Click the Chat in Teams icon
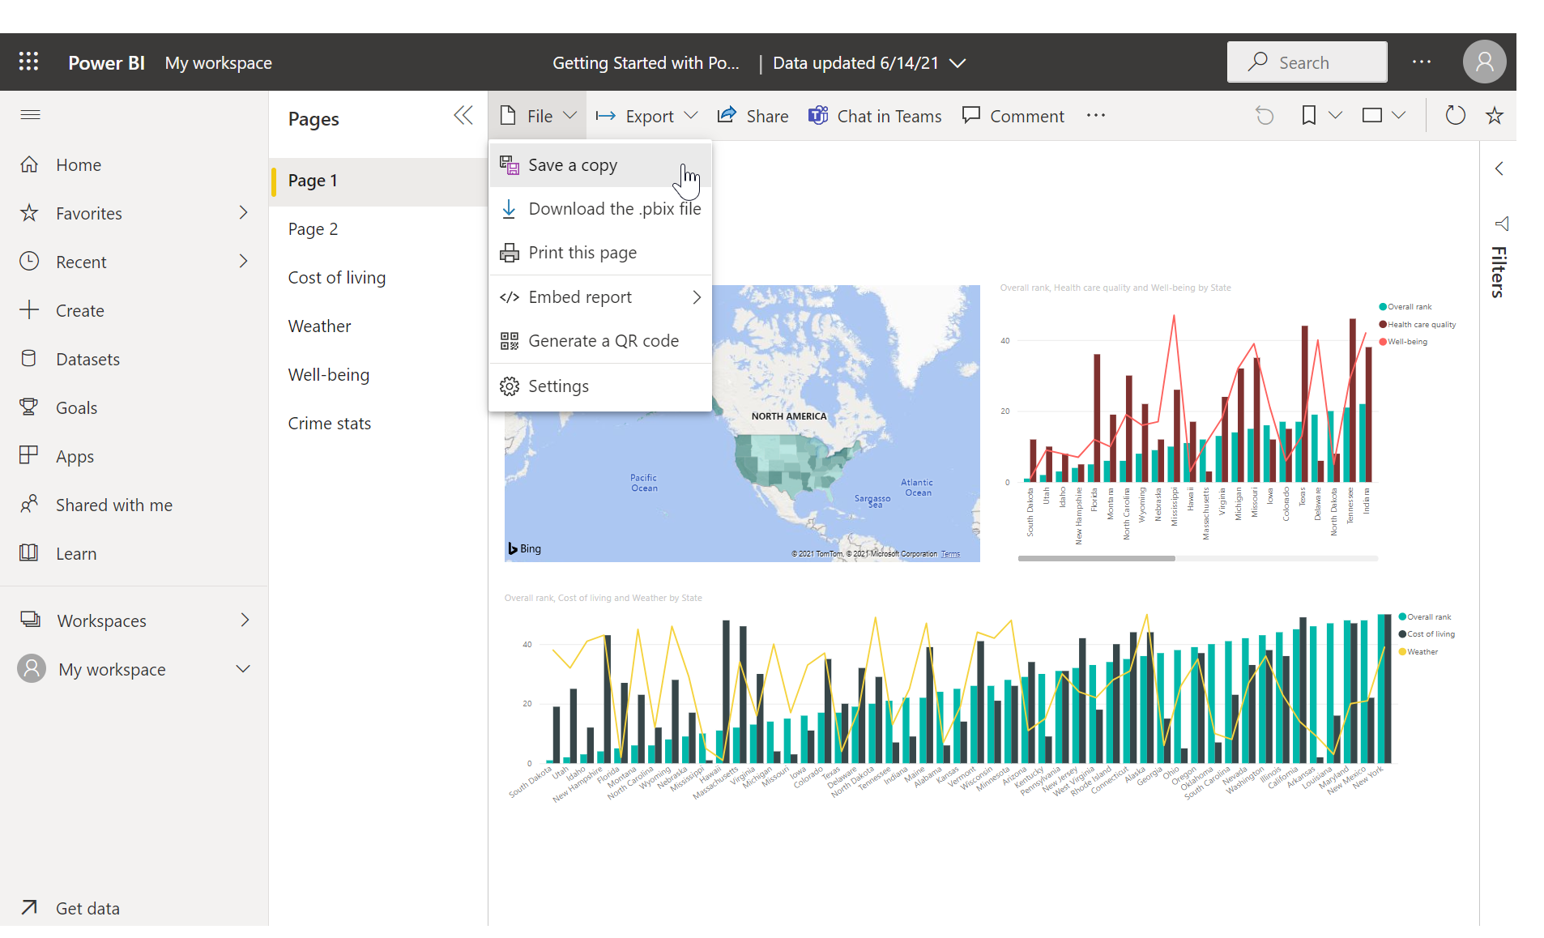The width and height of the screenshot is (1544, 938). [818, 116]
